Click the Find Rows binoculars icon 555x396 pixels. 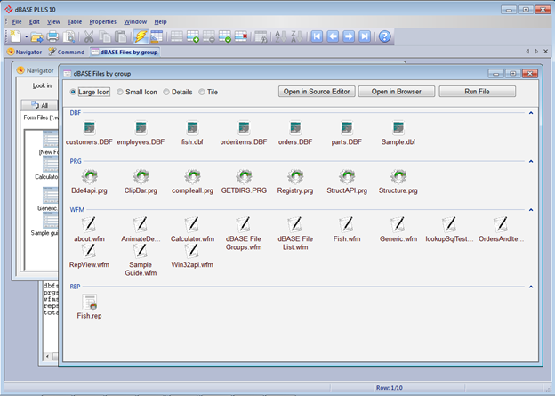pyautogui.click(x=261, y=36)
